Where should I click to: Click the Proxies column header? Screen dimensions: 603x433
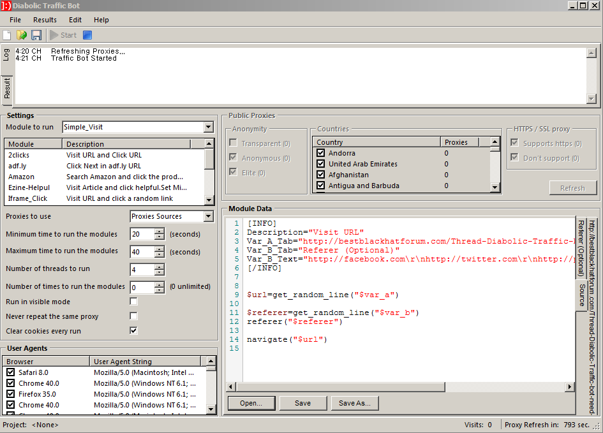(x=459, y=142)
